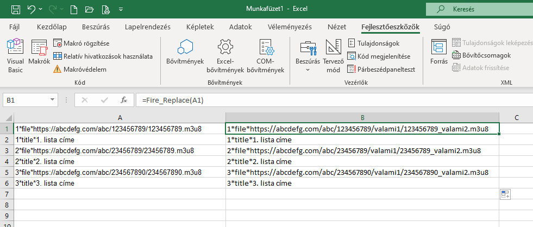Open Makróvédelem security settings
Screen dimensions: 533x227
(x=84, y=69)
